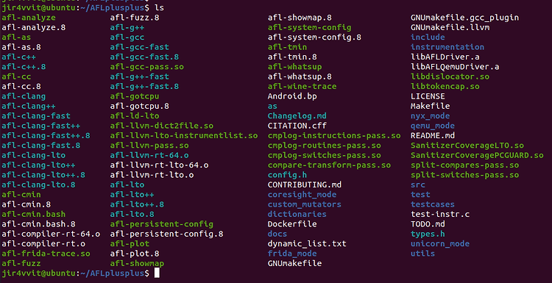Select the README.md entry
The image size is (552, 283).
[433, 136]
